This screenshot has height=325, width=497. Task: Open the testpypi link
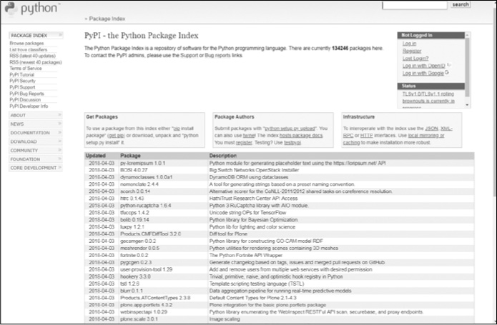click(x=292, y=143)
